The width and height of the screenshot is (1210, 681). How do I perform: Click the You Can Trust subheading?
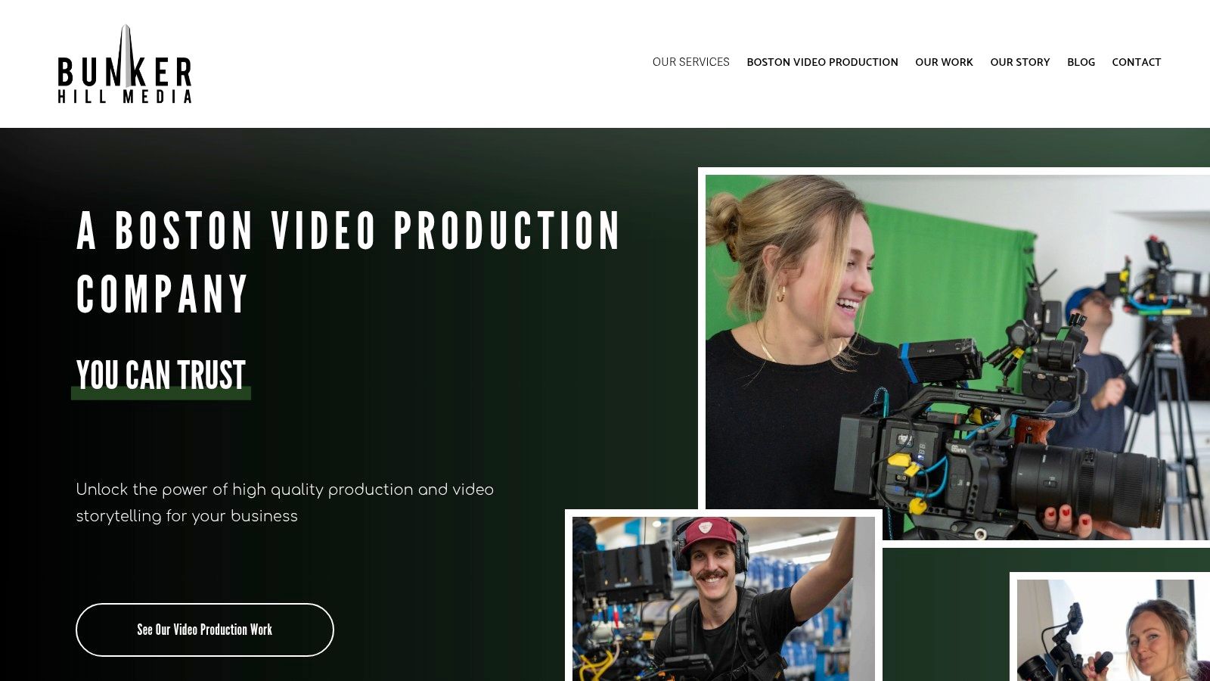pyautogui.click(x=161, y=375)
